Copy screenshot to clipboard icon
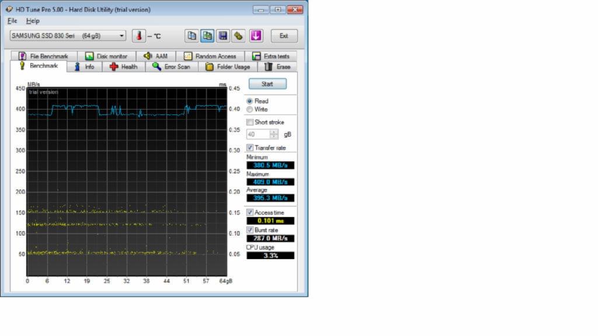This screenshot has height=336, width=598. 207,36
